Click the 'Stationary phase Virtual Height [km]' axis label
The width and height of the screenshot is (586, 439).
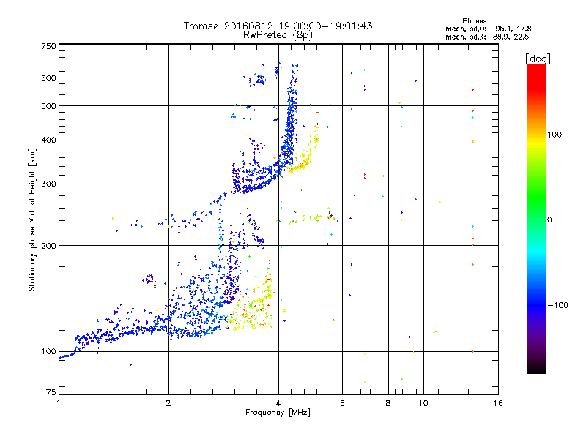tap(32, 220)
